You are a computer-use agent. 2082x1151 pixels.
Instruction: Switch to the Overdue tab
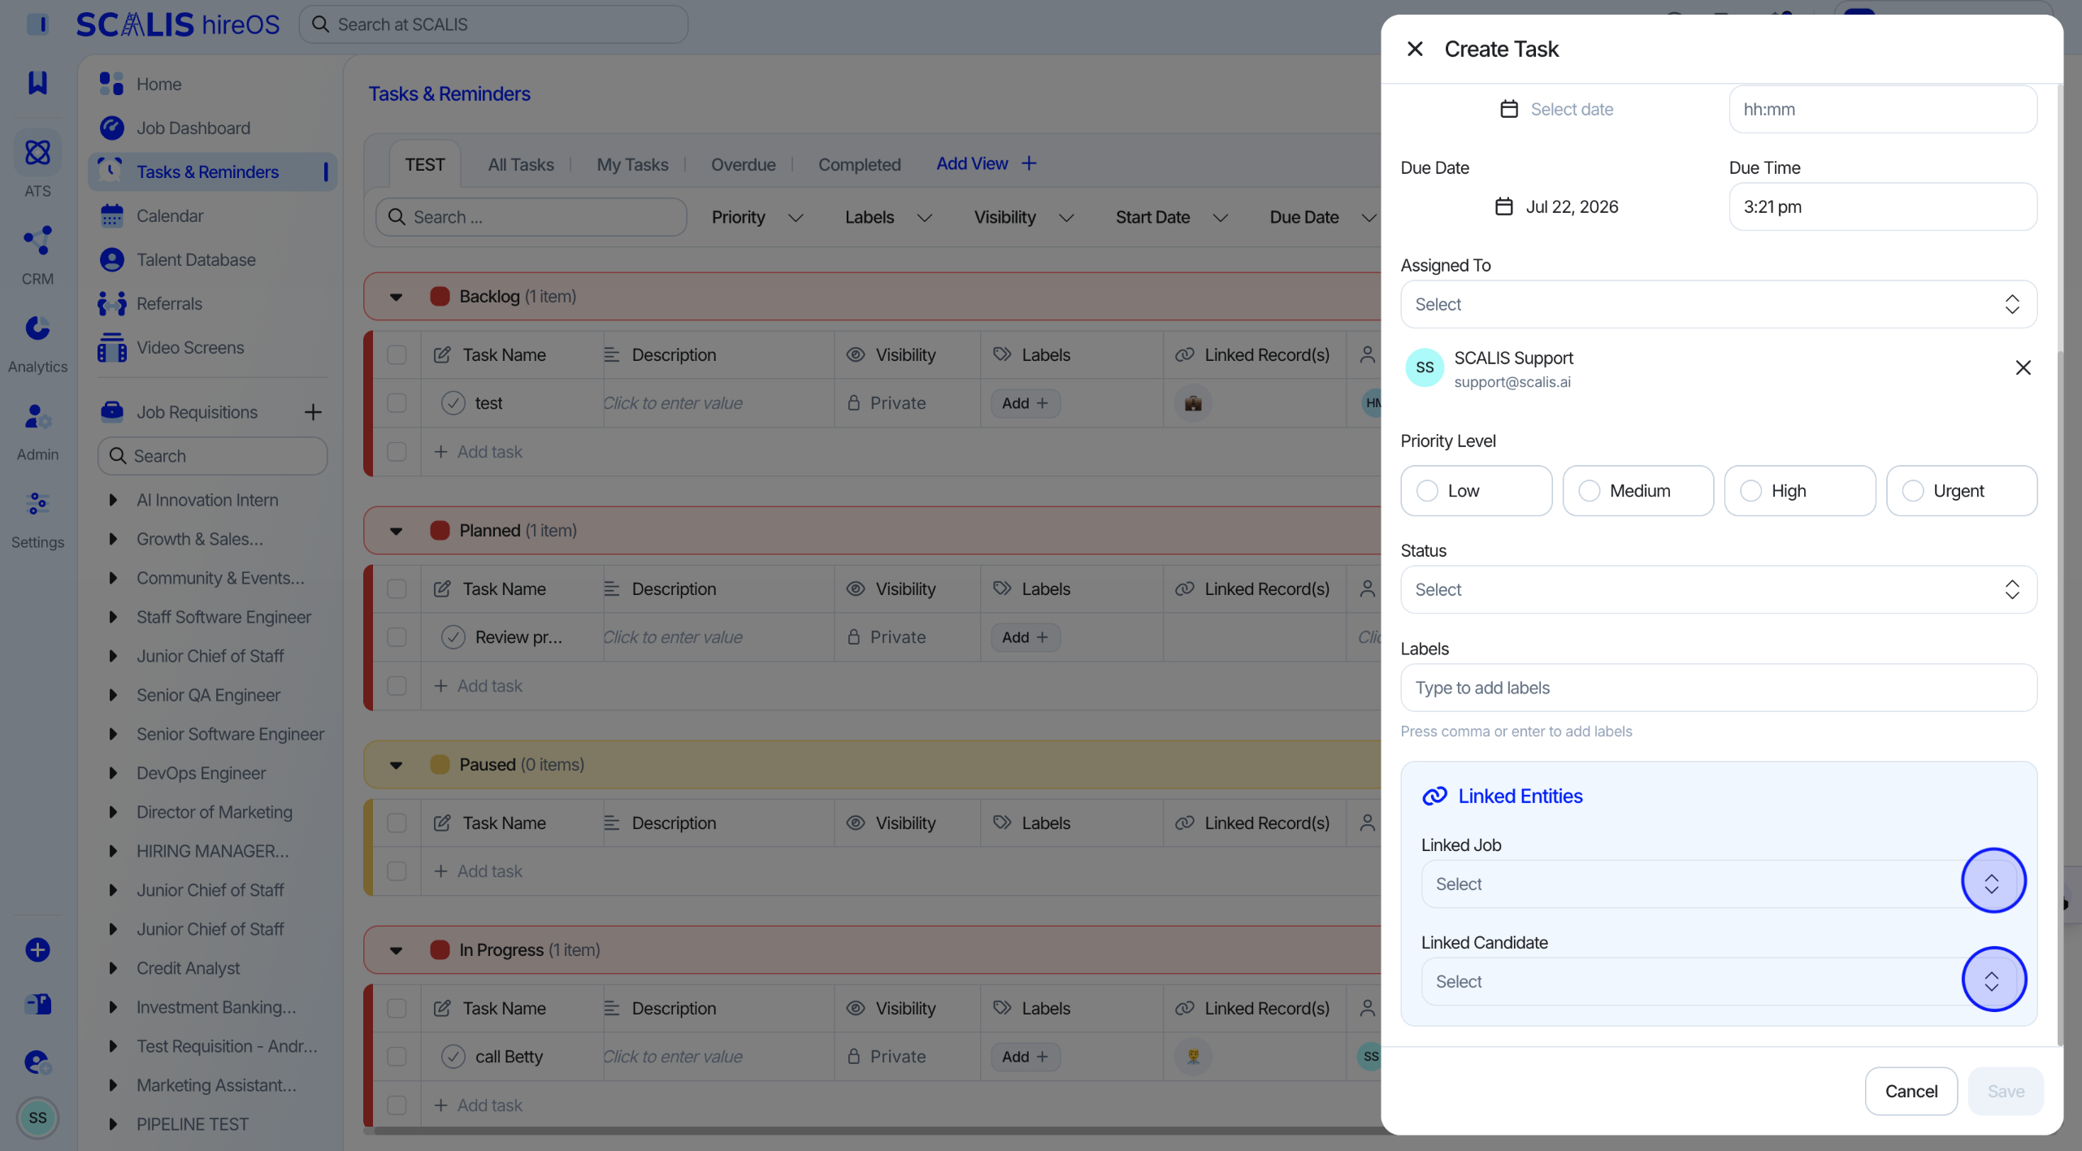click(743, 164)
